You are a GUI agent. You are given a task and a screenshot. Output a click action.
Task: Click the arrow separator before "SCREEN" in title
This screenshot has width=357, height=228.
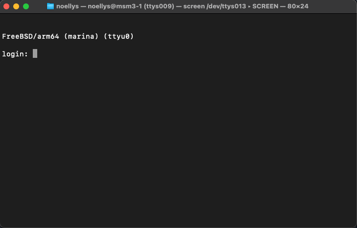(x=248, y=6)
